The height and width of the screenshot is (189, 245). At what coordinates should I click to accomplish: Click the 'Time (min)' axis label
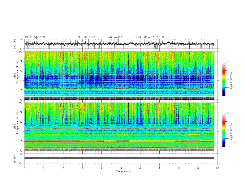click(x=124, y=171)
